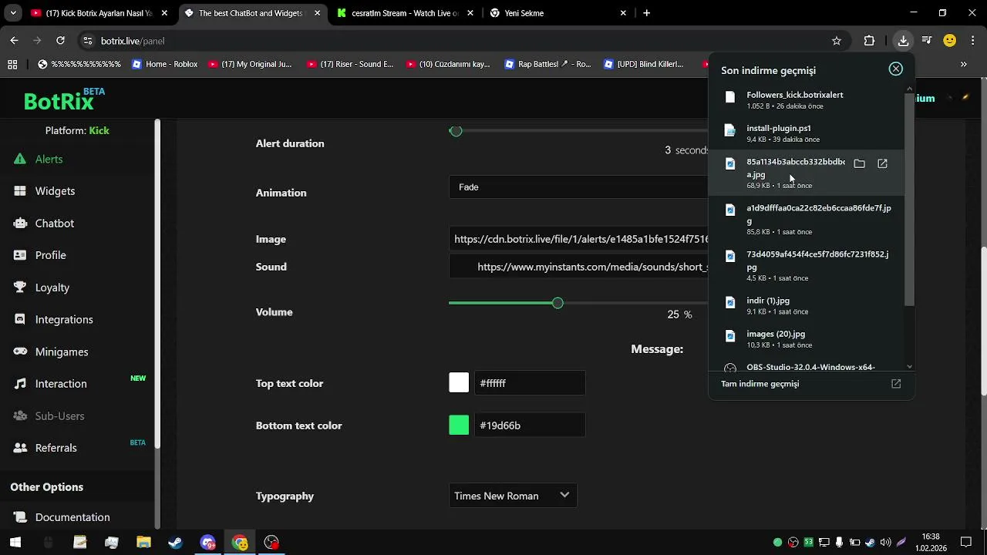Open UPD Blind Killer bookmark
This screenshot has height=555, width=987.
coord(645,65)
